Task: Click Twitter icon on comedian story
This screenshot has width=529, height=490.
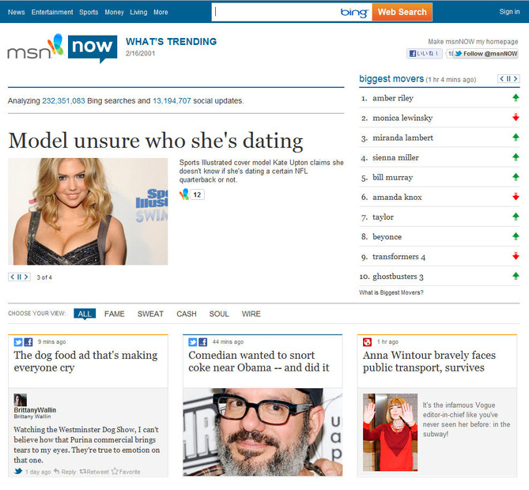Action: 193,342
